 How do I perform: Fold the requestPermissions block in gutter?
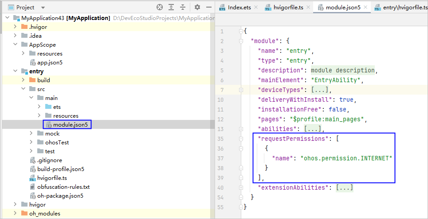click(x=241, y=139)
